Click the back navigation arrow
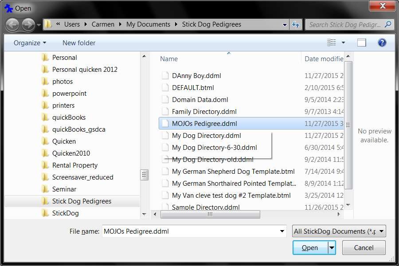This screenshot has height=266, width=399. pyautogui.click(x=13, y=24)
